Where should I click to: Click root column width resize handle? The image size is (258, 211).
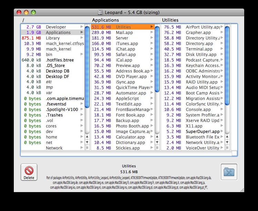coord(87,148)
